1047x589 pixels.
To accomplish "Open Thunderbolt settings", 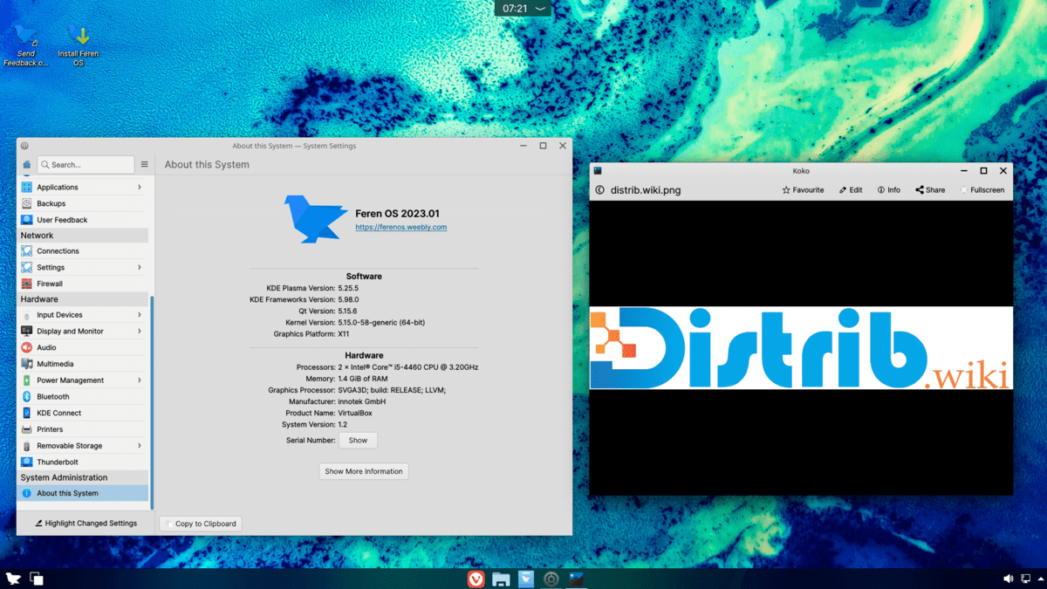I will pos(83,462).
